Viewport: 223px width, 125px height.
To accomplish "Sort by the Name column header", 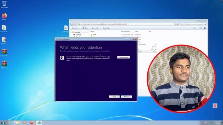I will [x=92, y=31].
